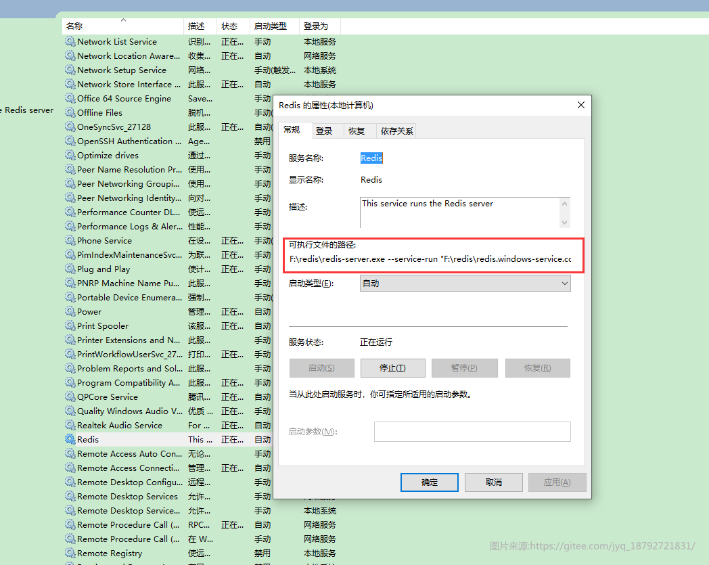Click the description box scroll-up arrow
Image resolution: width=709 pixels, height=565 pixels.
(x=564, y=204)
